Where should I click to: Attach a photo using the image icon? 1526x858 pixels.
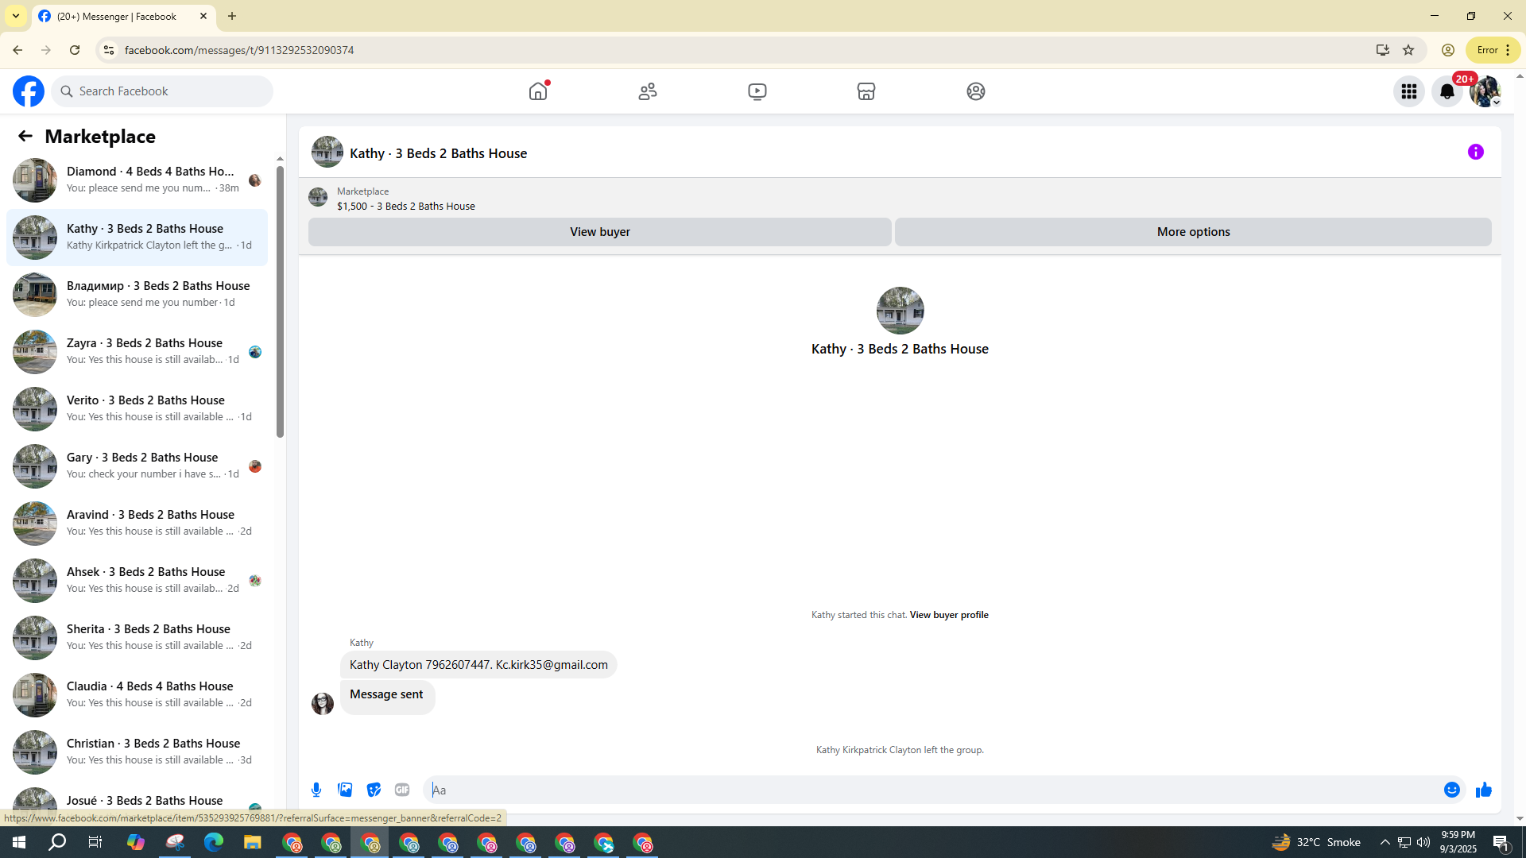(x=345, y=790)
